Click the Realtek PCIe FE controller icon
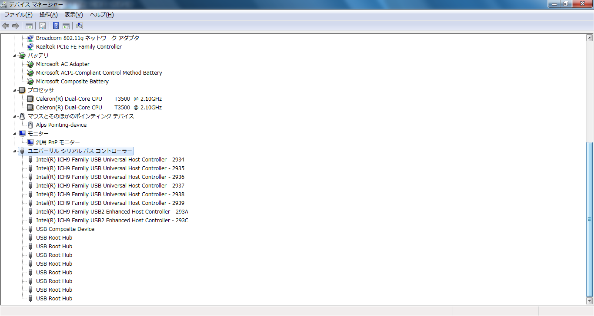594x316 pixels. pos(30,46)
